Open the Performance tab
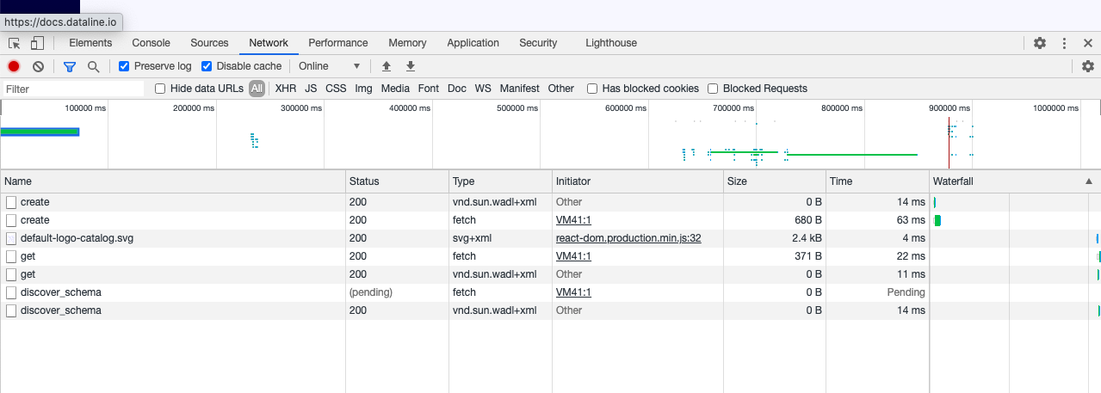This screenshot has height=393, width=1101. point(338,43)
